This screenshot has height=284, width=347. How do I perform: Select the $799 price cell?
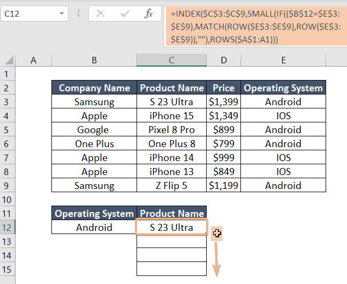(223, 144)
